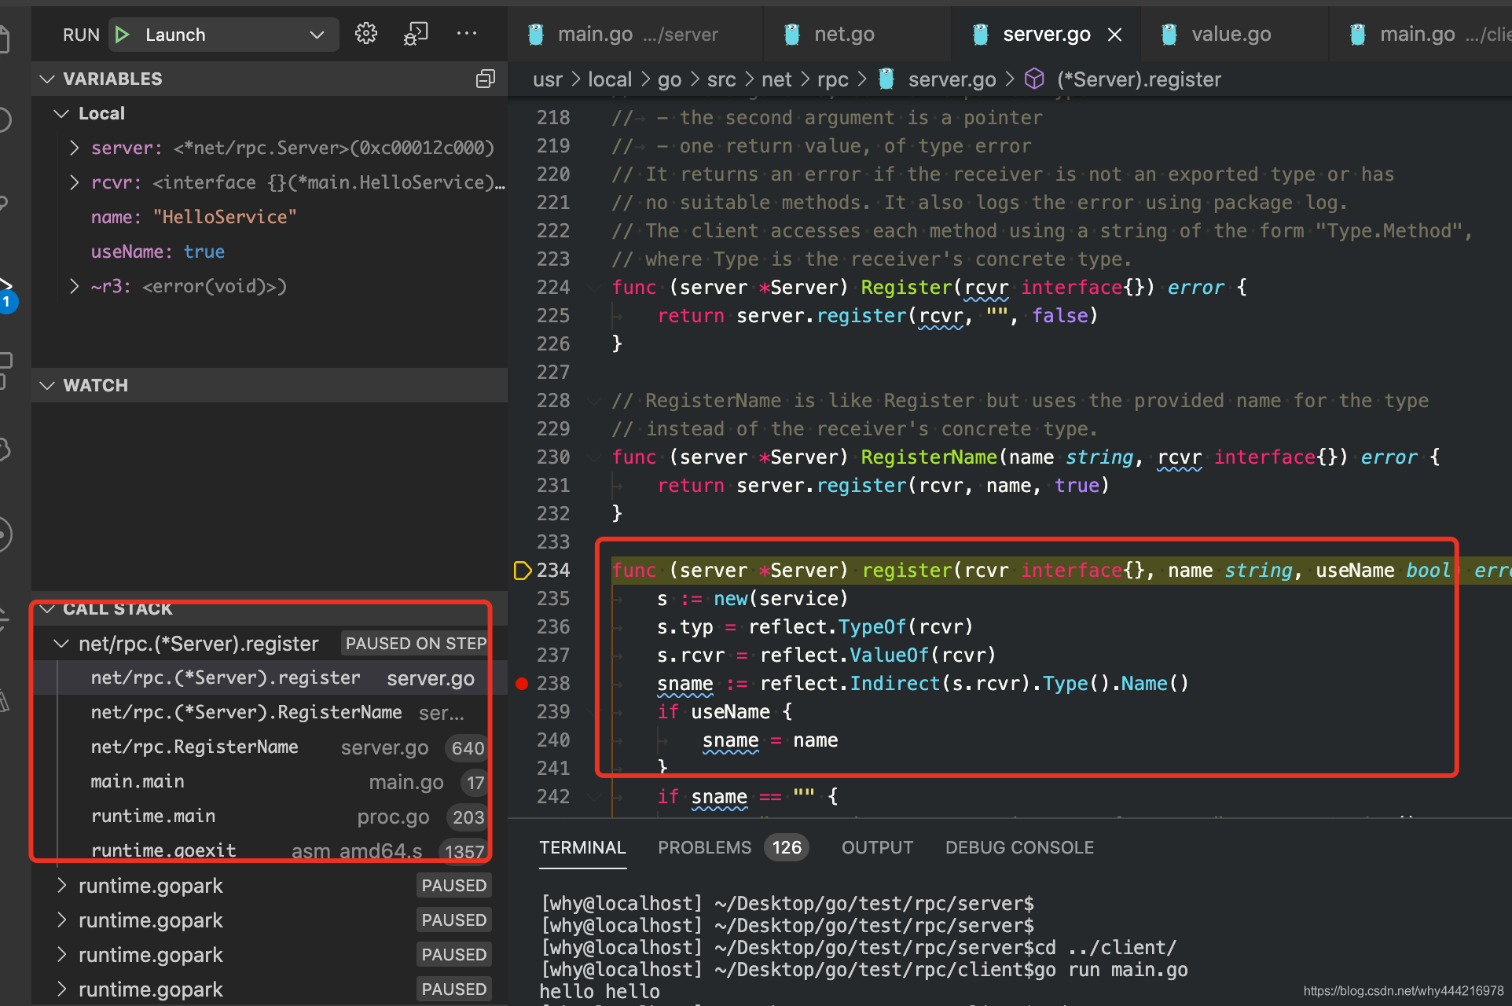The image size is (1512, 1006).
Task: Click the collapse-all icon in the VARIABLES header
Action: pyautogui.click(x=485, y=79)
